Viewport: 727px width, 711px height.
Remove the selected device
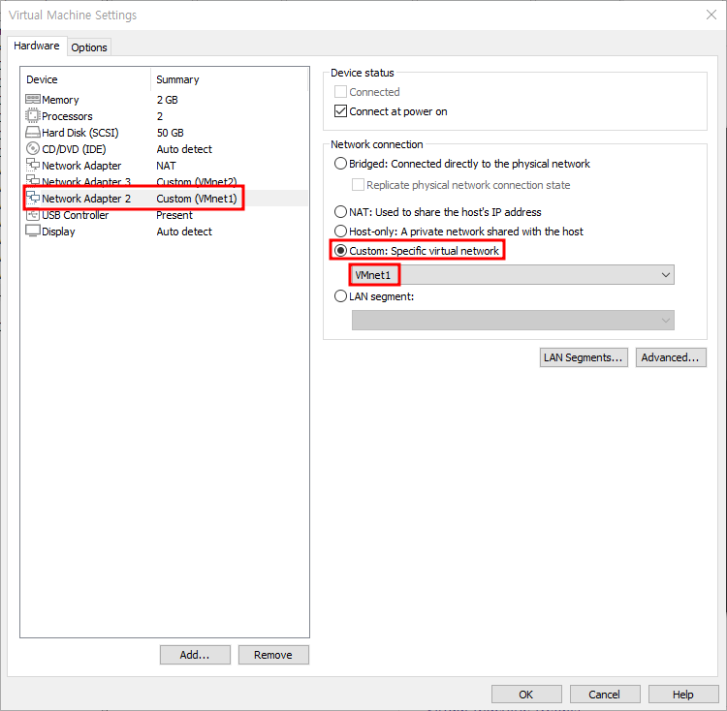[273, 655]
